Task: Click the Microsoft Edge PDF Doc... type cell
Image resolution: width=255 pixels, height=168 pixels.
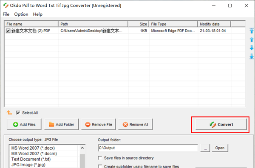Action: 173,31
